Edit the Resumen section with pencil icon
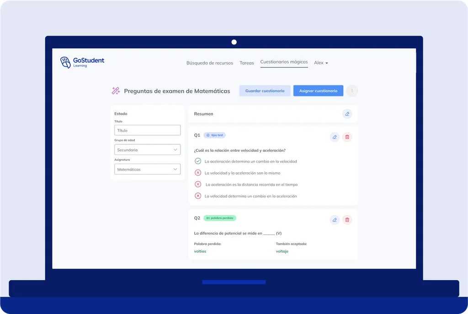The height and width of the screenshot is (314, 468). tap(347, 114)
